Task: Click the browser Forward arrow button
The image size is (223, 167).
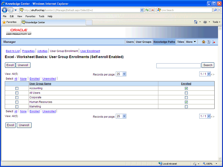Action: coord(11,10)
